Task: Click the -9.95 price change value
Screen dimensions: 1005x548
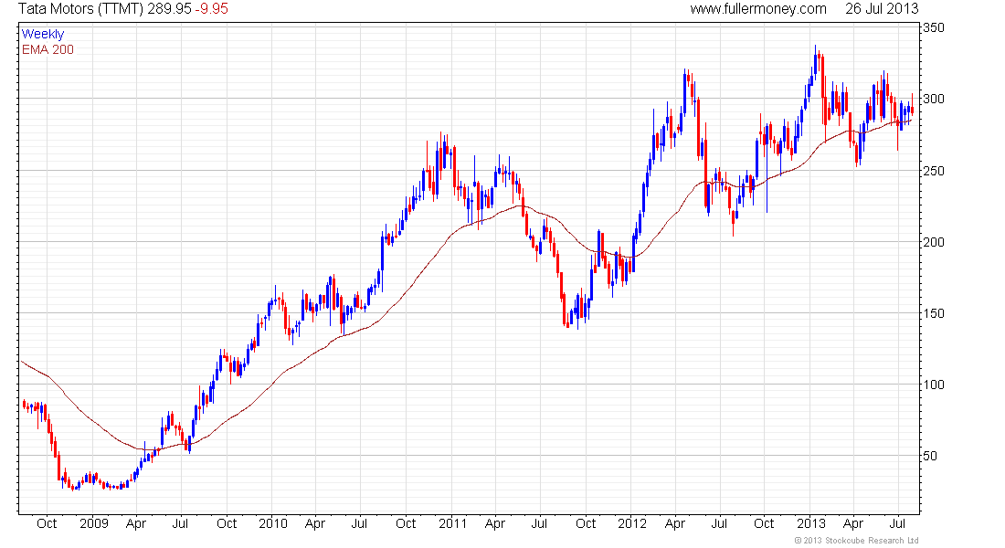Action: point(212,9)
